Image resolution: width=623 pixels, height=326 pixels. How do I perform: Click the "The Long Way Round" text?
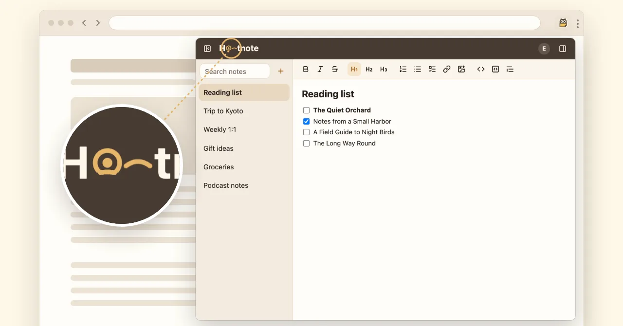pyautogui.click(x=345, y=144)
